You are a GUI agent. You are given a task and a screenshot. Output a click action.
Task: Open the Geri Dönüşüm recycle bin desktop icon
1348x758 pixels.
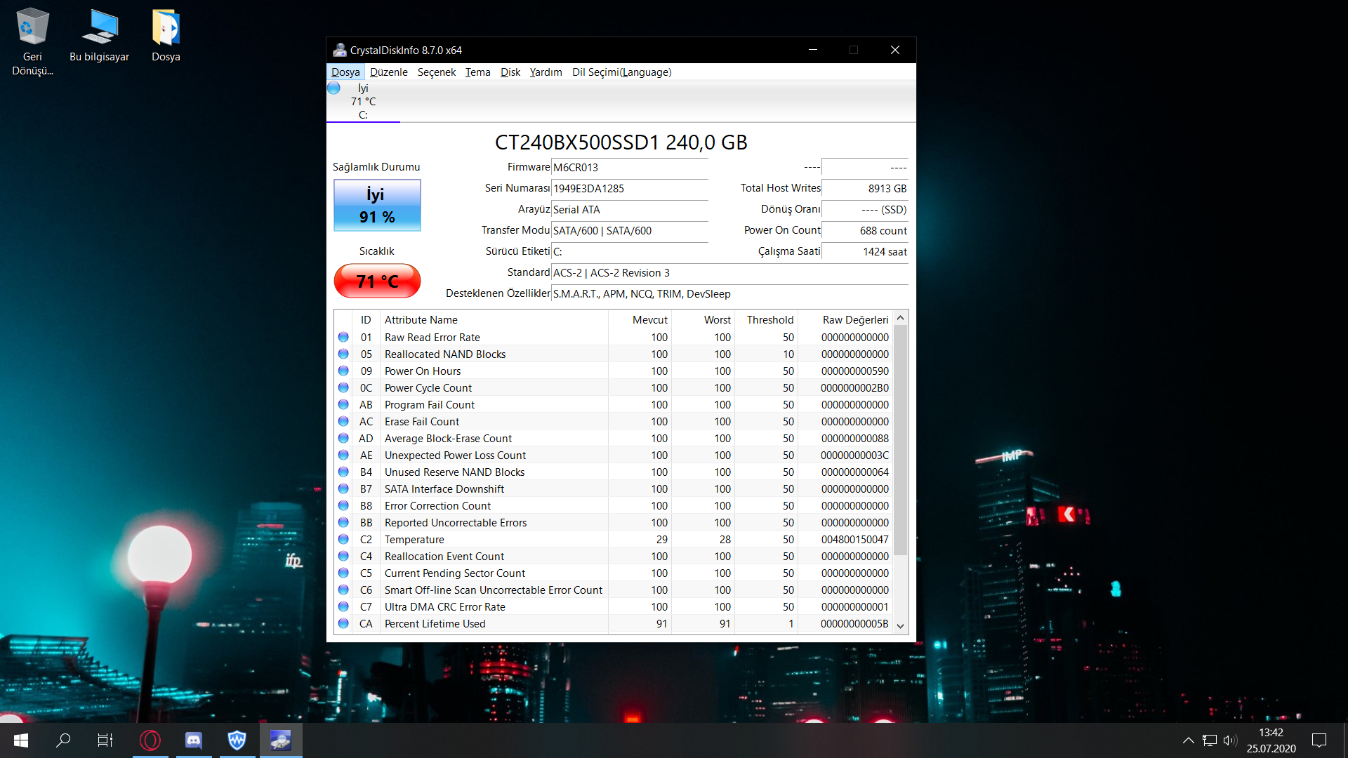coord(32,42)
